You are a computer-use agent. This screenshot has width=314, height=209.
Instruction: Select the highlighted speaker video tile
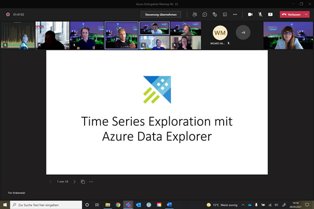[121, 35]
